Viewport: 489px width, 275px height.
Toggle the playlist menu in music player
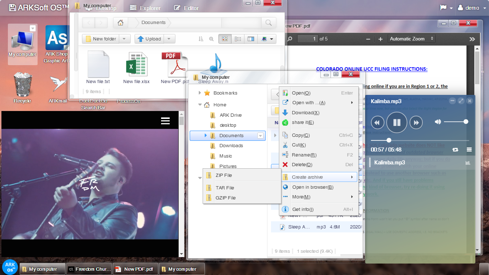[469, 150]
